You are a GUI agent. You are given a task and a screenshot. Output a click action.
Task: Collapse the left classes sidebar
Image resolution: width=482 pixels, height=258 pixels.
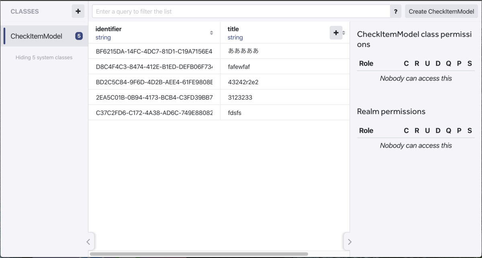click(x=89, y=242)
